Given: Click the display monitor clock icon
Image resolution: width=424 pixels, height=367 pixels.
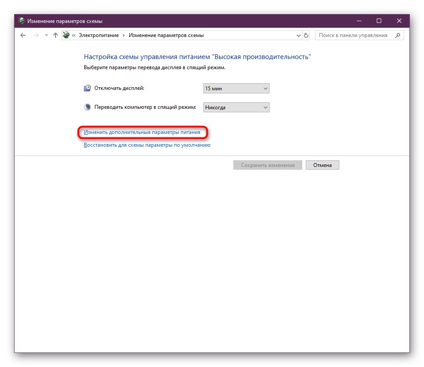Looking at the screenshot, I should [87, 88].
